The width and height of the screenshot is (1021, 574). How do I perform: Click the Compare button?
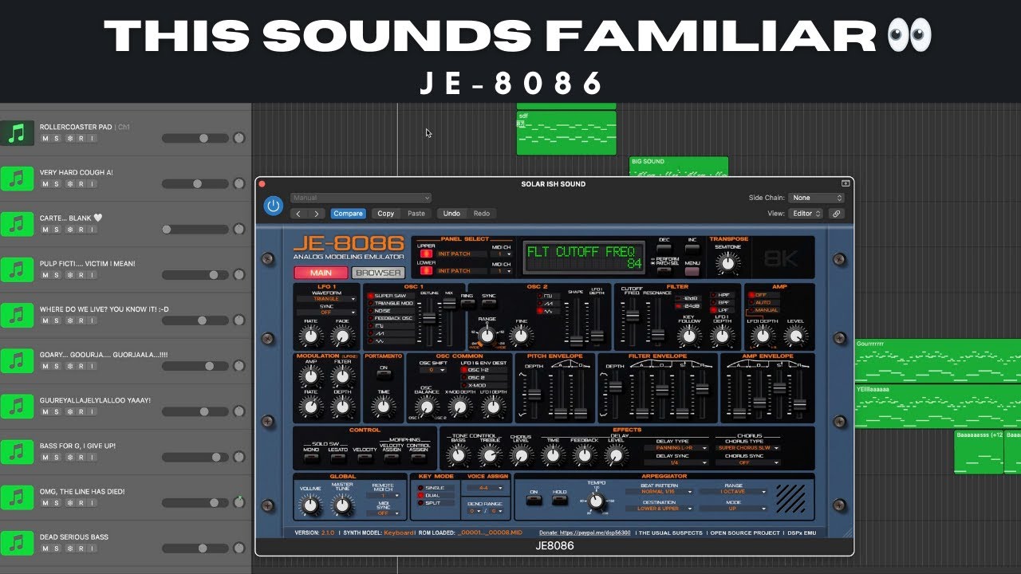[x=348, y=214]
